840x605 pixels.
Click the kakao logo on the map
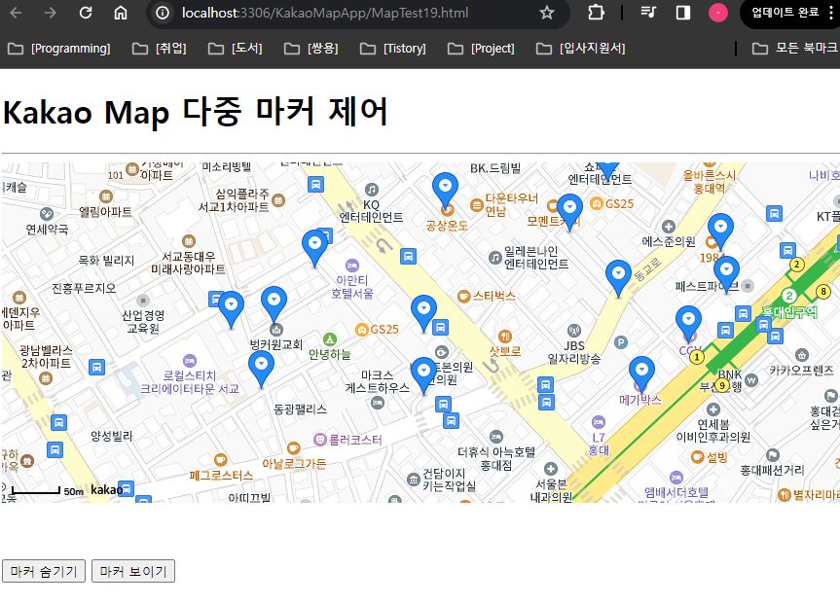point(107,489)
